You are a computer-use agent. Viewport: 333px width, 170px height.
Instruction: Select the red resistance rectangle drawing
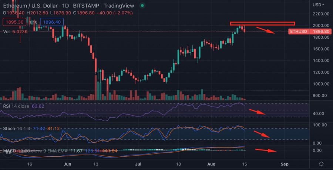click(262, 24)
